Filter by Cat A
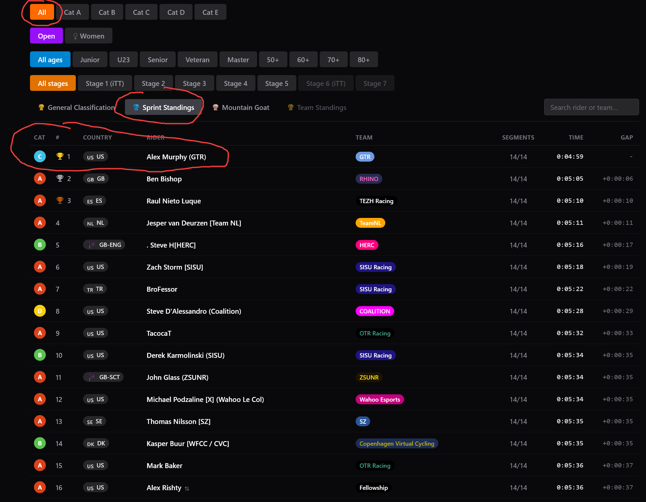Viewport: 646px width, 502px height. (x=72, y=12)
